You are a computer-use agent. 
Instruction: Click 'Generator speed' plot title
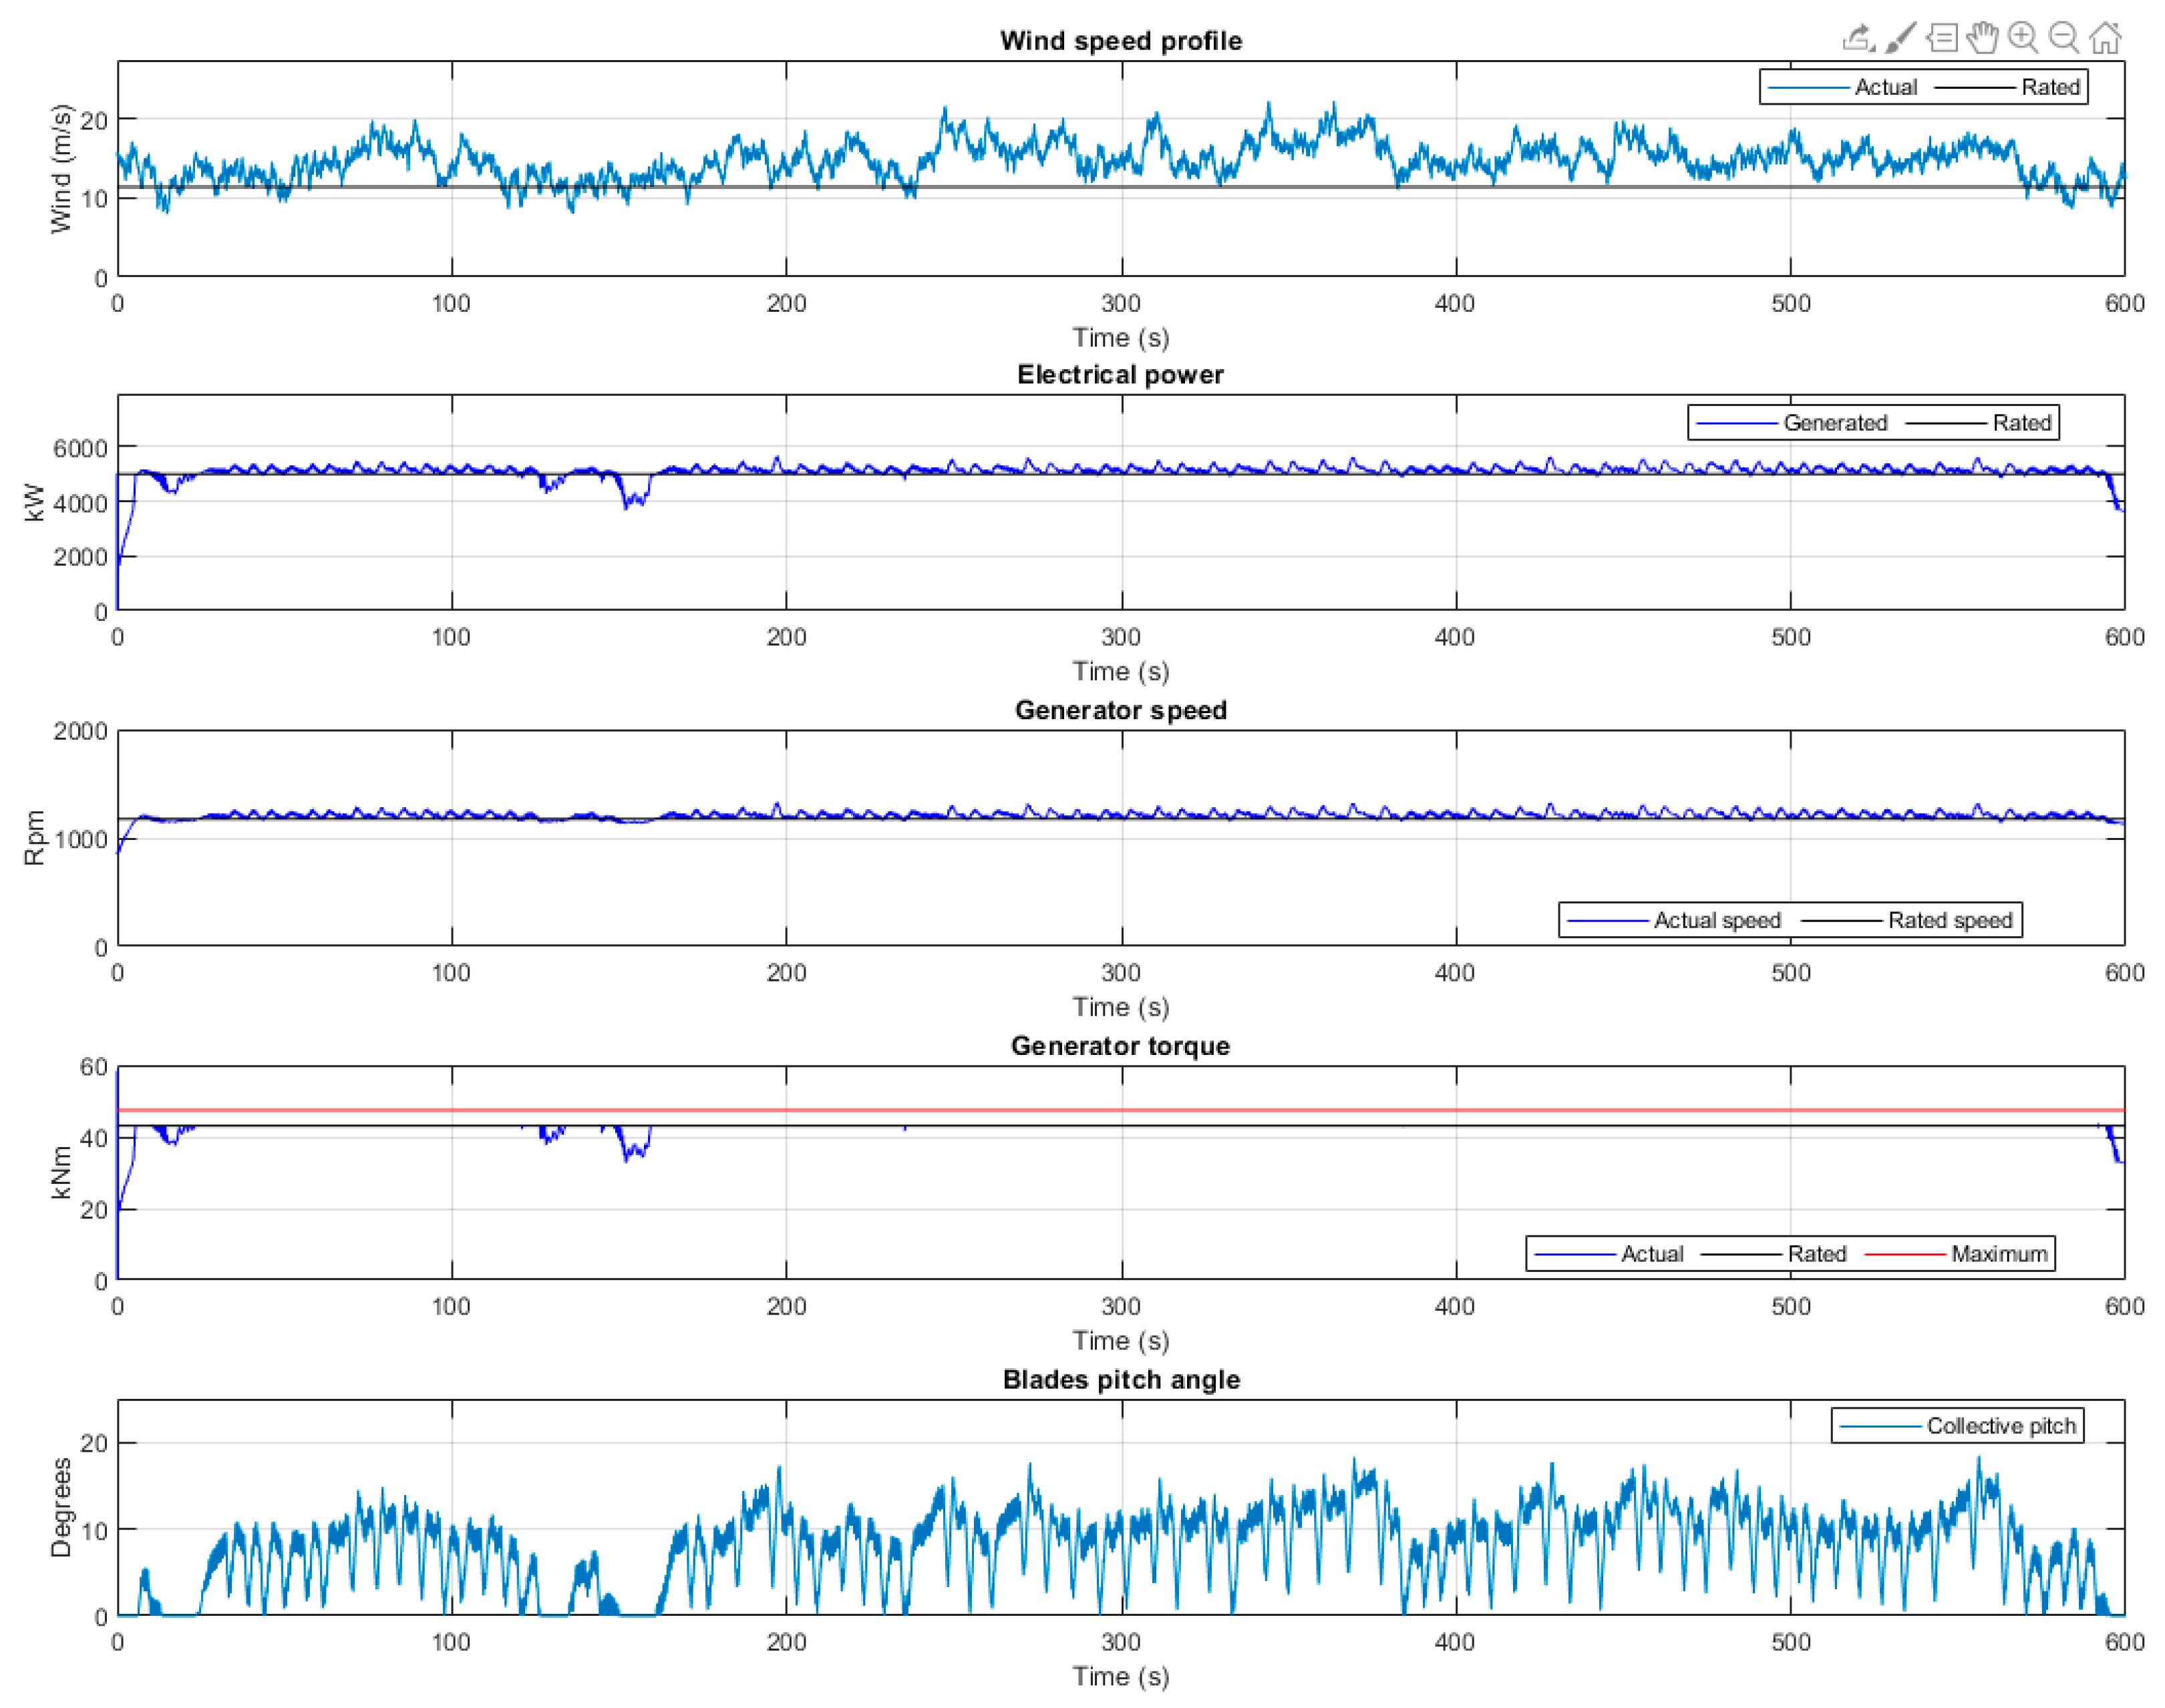point(1120,710)
